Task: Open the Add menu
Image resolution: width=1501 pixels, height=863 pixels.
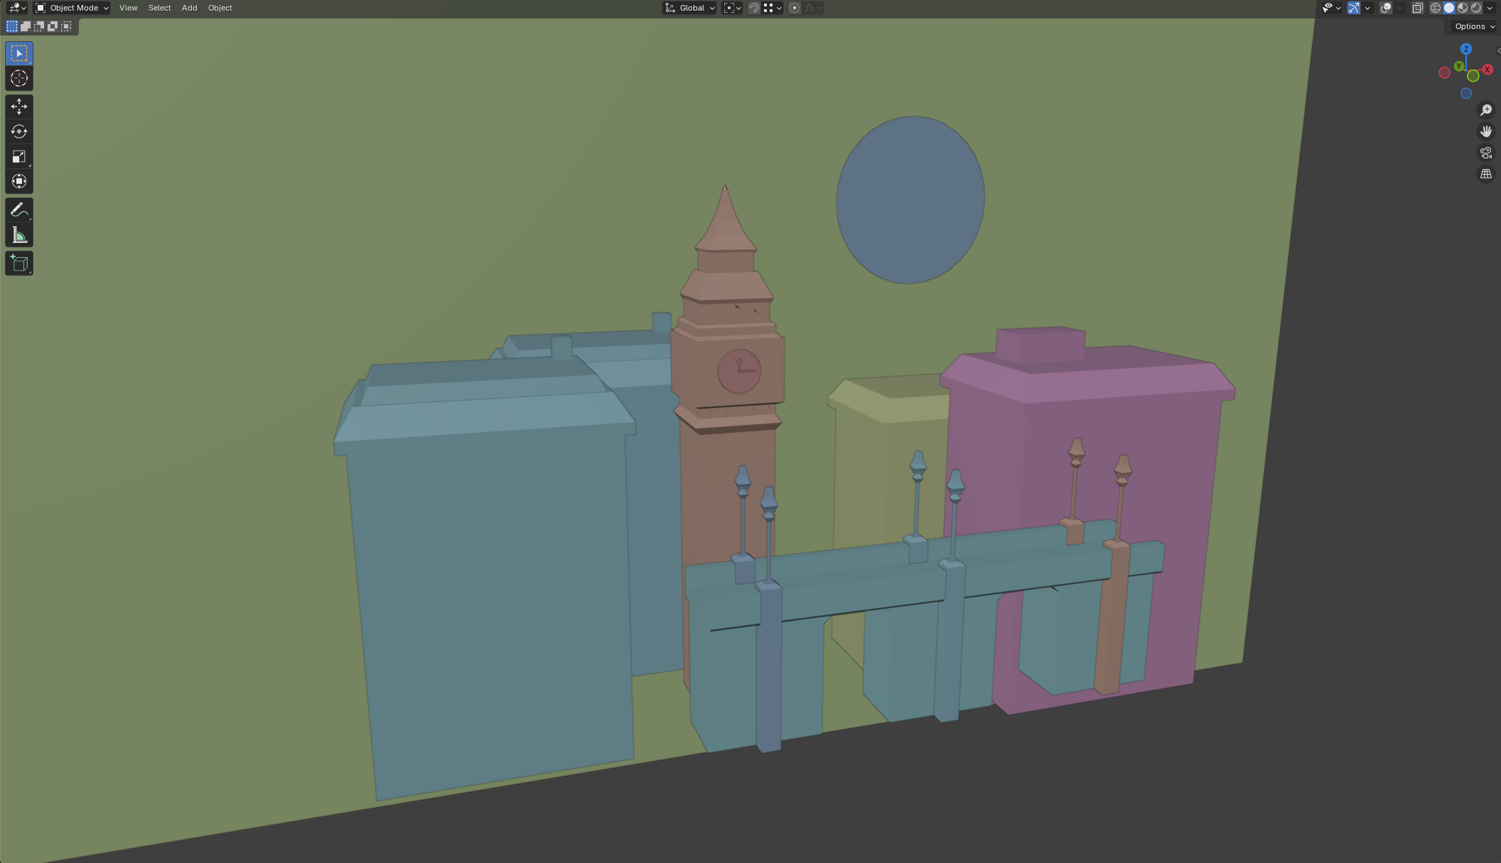Action: pos(189,8)
